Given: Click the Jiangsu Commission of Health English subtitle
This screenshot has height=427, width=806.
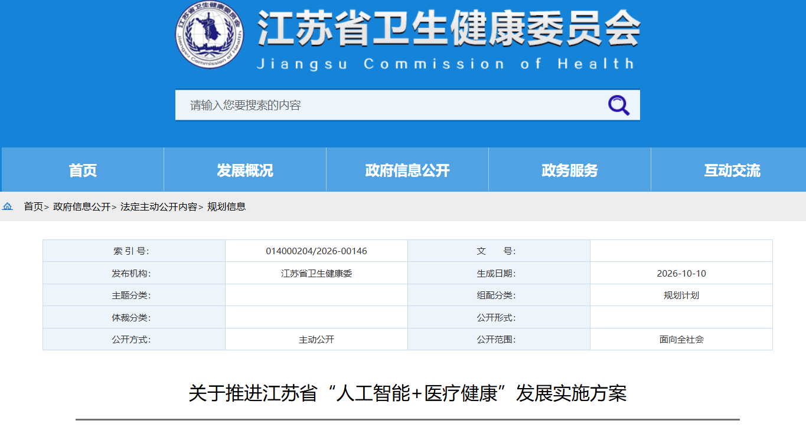Looking at the screenshot, I should pos(446,64).
